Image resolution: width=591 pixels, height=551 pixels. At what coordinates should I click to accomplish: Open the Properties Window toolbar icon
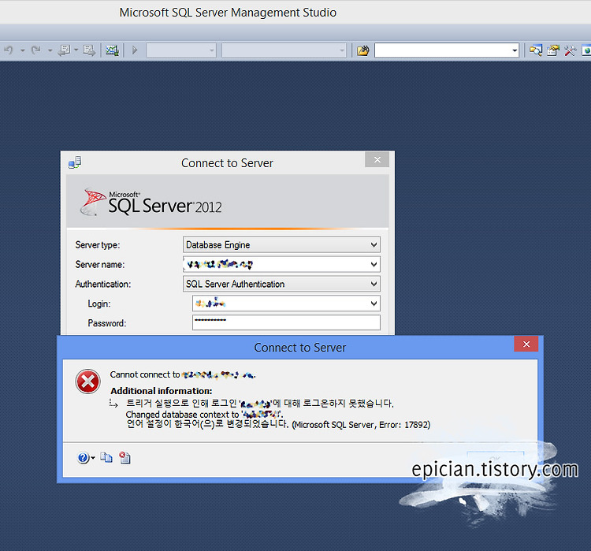pos(553,50)
